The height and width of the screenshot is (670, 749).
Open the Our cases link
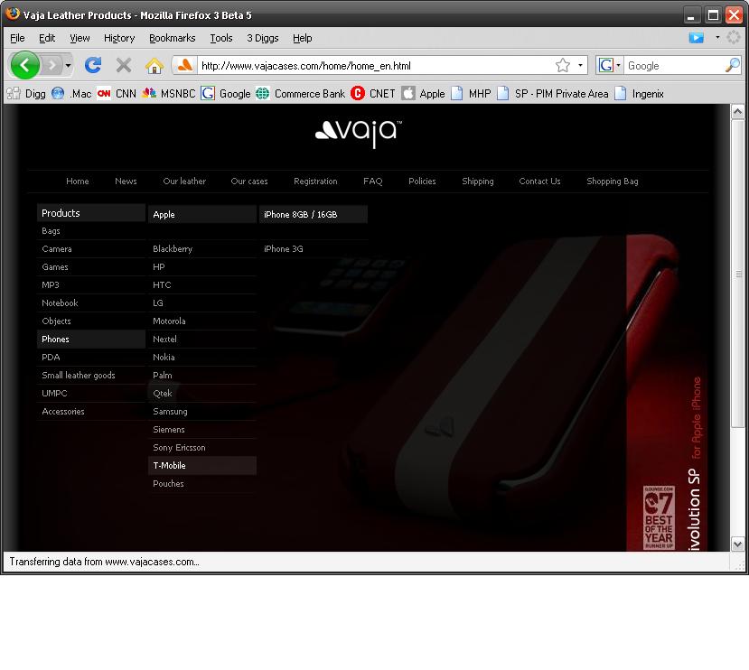[249, 181]
